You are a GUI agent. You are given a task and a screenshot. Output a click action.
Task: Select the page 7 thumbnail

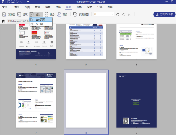(x=36, y=100)
